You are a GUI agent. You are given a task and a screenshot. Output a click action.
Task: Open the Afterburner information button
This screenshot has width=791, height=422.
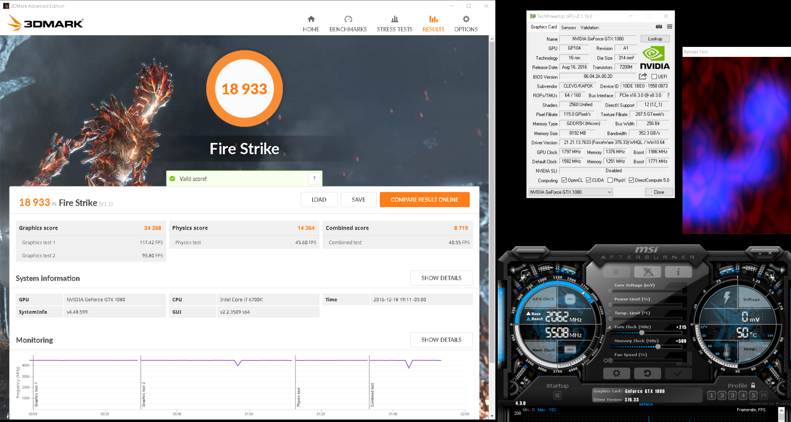(x=678, y=272)
